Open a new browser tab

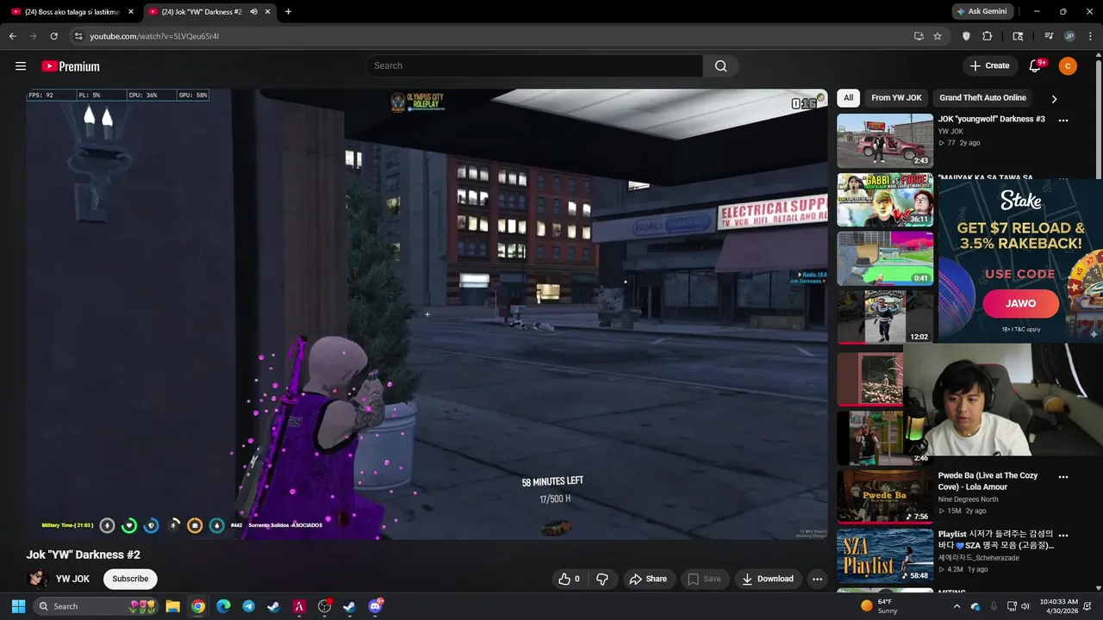288,12
